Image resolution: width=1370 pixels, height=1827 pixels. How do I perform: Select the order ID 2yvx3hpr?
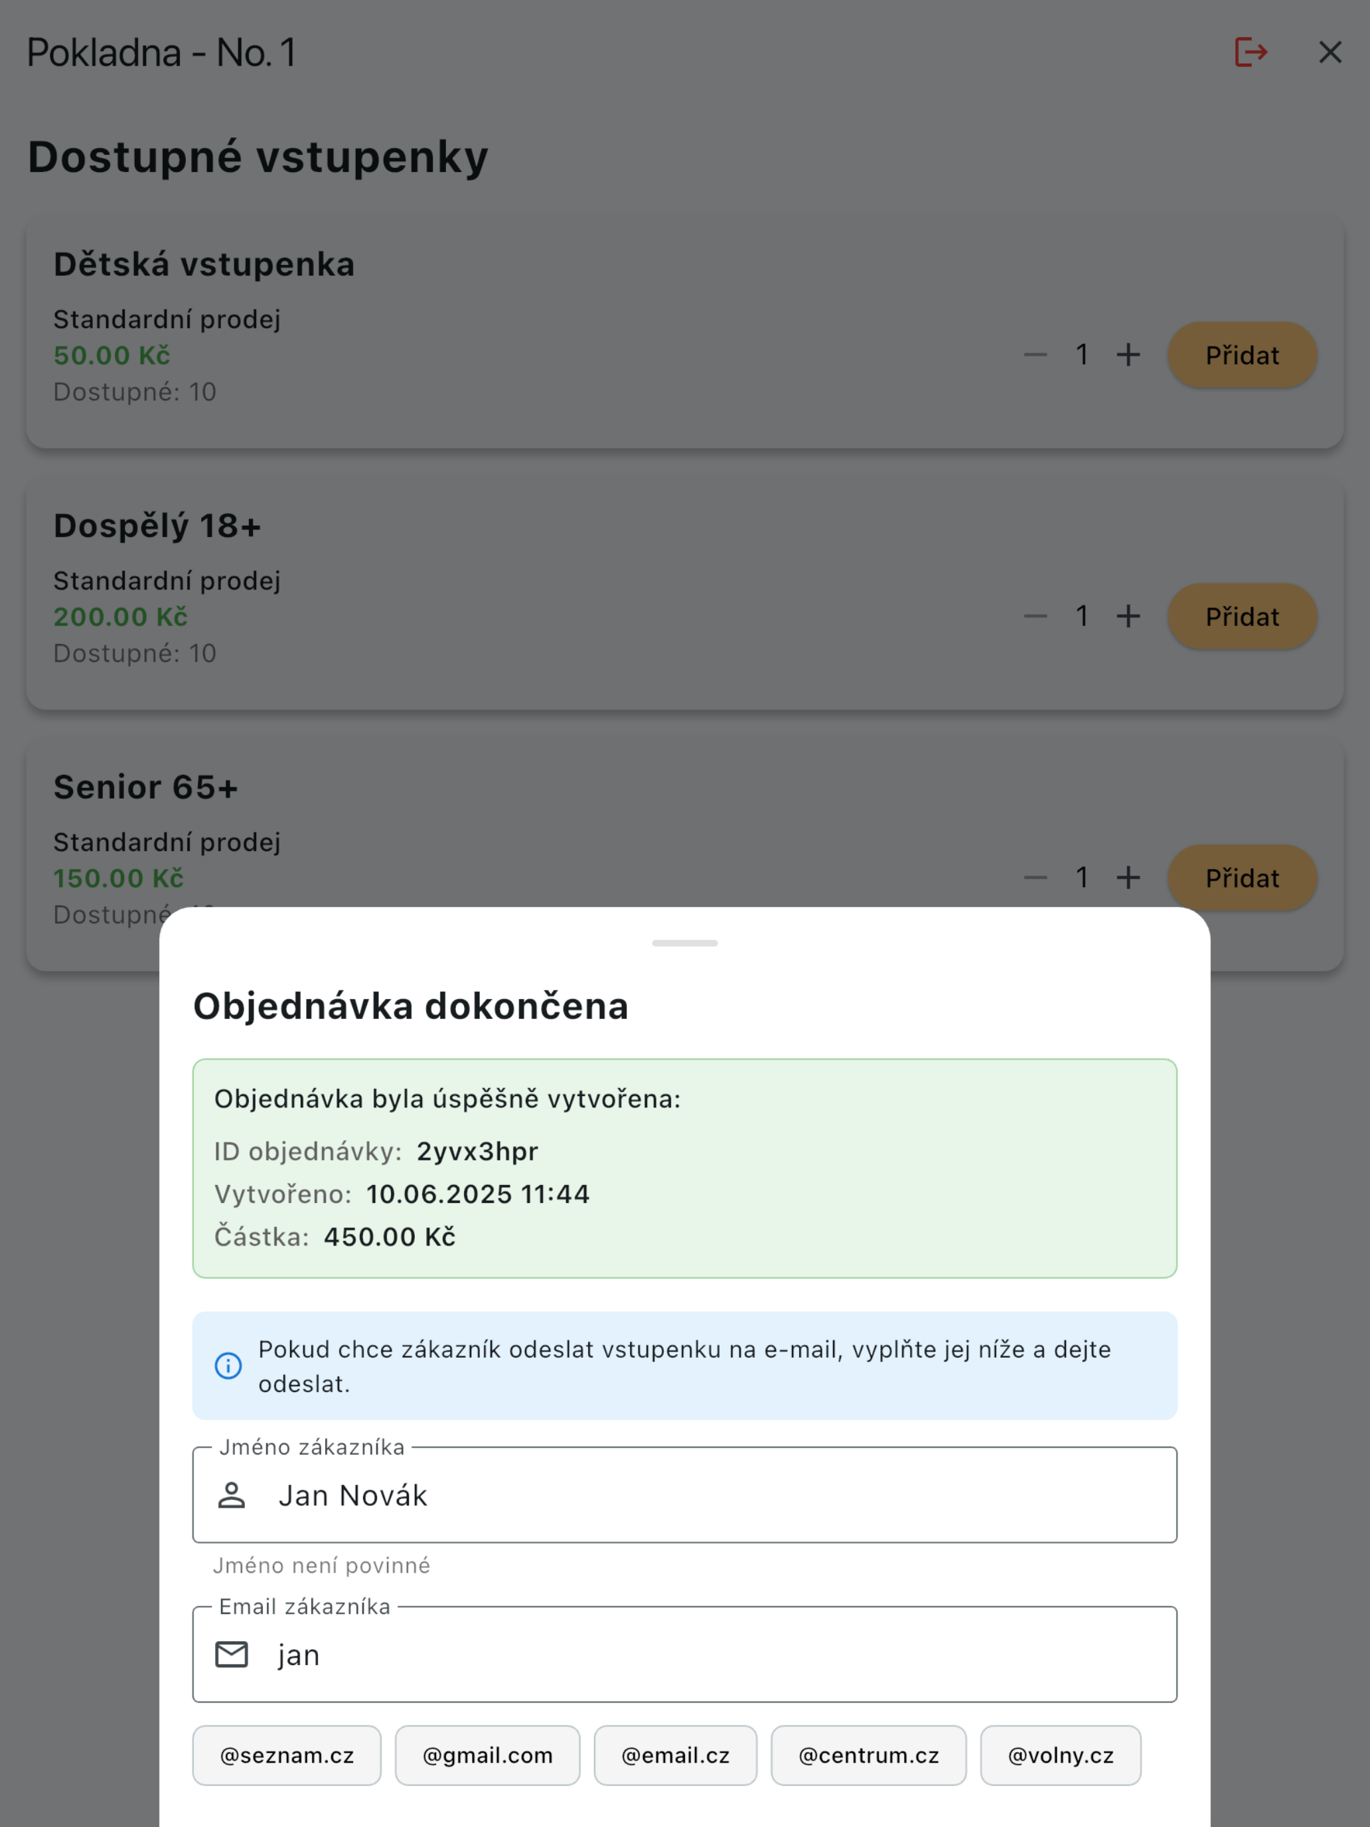click(x=477, y=1151)
